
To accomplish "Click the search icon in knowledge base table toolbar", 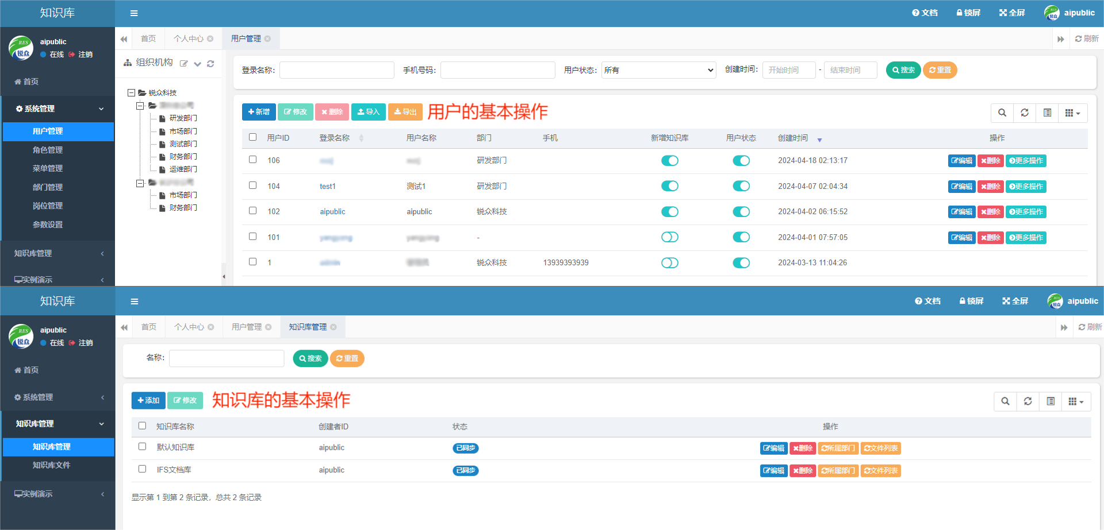I will (x=1005, y=401).
